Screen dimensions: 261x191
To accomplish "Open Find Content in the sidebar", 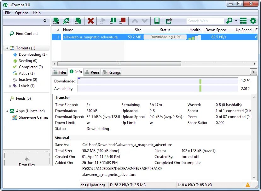I will tap(24, 34).
